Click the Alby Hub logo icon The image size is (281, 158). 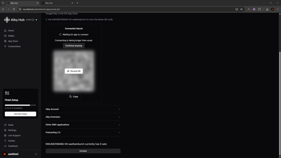(7, 20)
